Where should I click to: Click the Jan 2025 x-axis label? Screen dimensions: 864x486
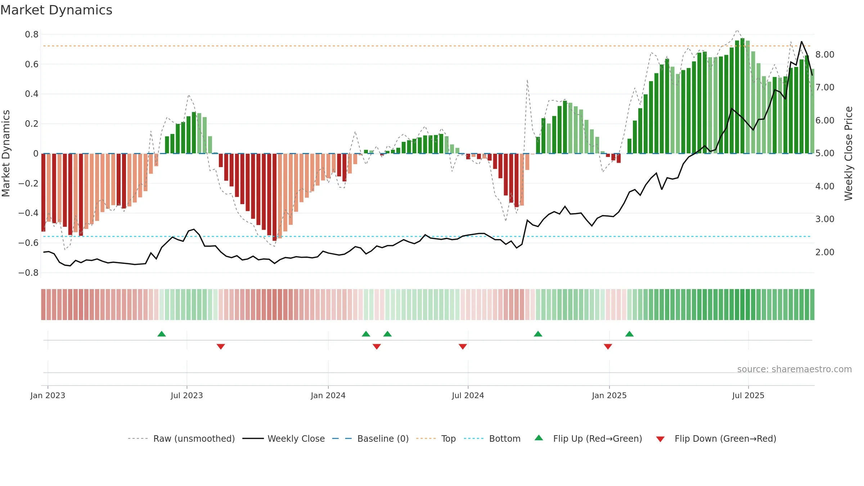point(609,395)
